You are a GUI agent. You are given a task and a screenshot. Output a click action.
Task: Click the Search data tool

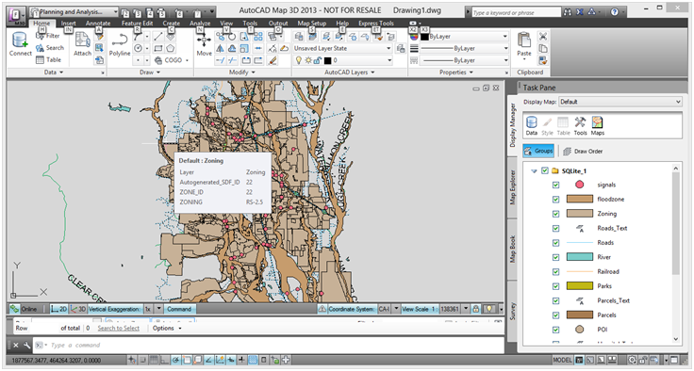(50, 48)
